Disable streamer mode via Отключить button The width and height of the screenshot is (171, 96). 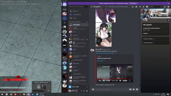tap(133, 3)
